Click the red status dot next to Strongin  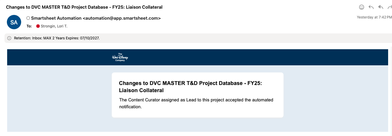pyautogui.click(x=38, y=26)
